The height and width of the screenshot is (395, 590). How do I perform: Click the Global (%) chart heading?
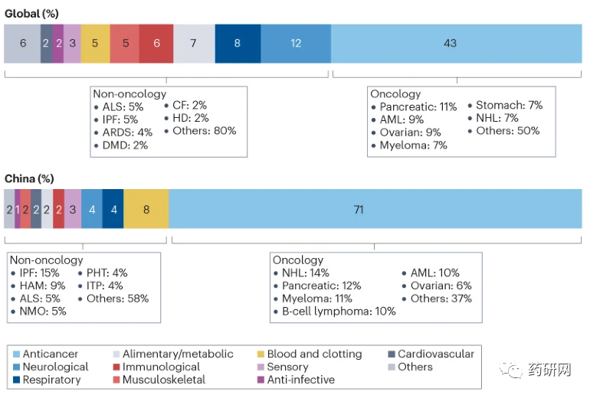click(x=31, y=14)
